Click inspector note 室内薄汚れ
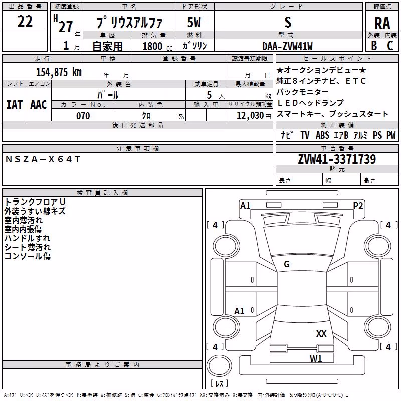This screenshot has height=401, width=401. tap(23, 220)
